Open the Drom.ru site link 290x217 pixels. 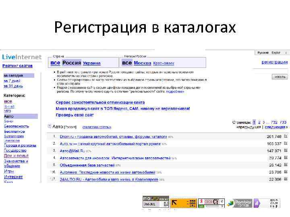(113, 137)
